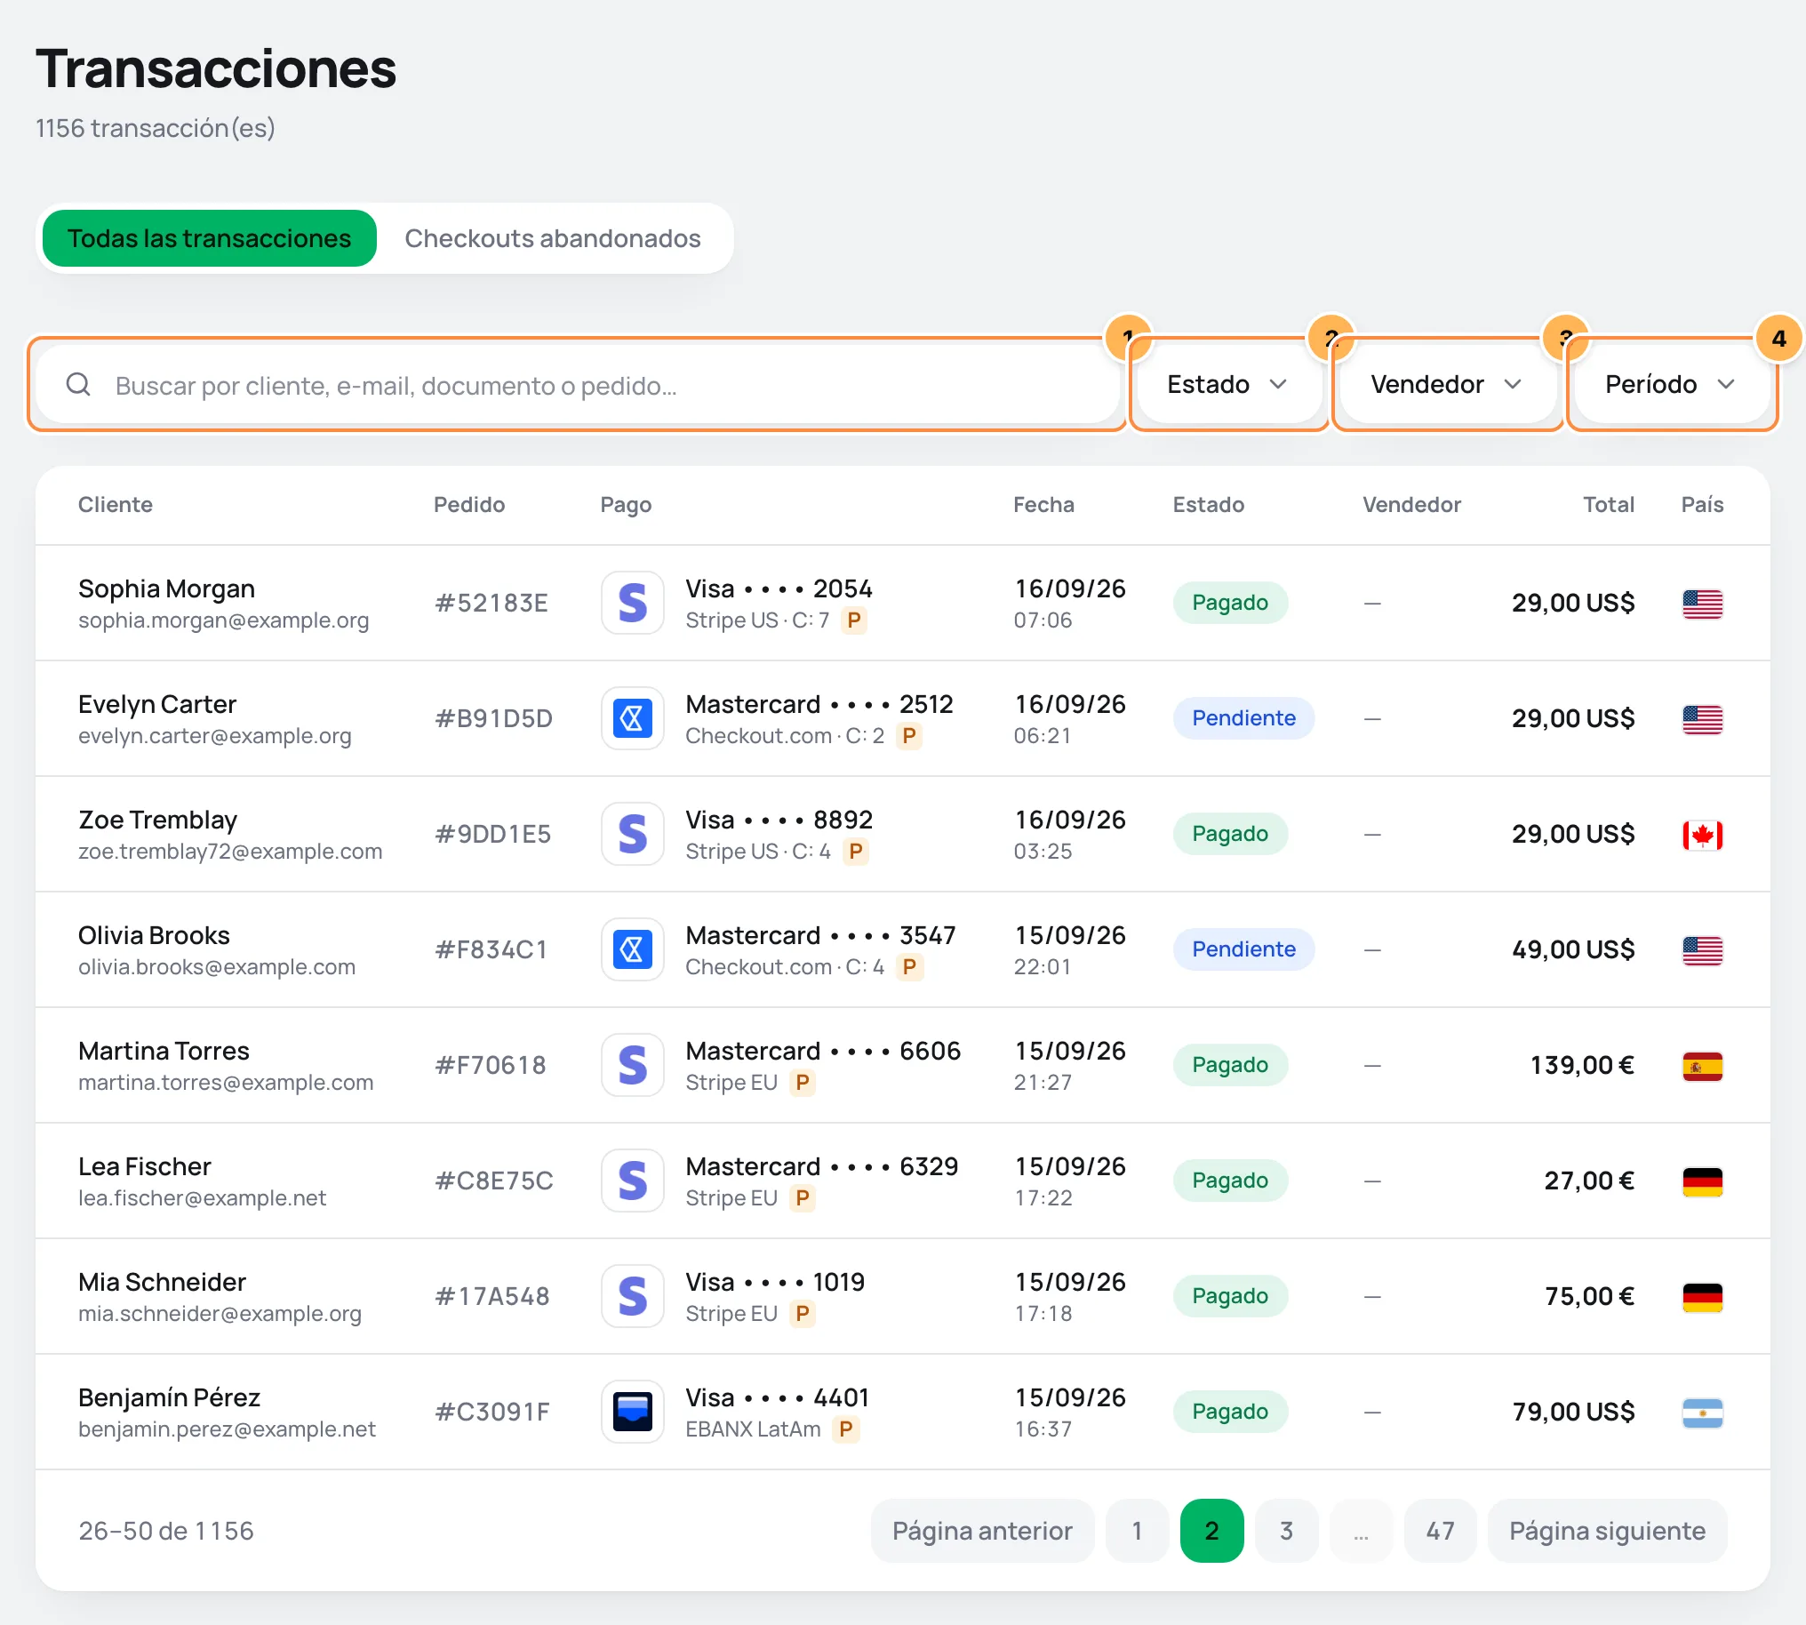Click US flag in Sophia Morgan row

tap(1701, 604)
